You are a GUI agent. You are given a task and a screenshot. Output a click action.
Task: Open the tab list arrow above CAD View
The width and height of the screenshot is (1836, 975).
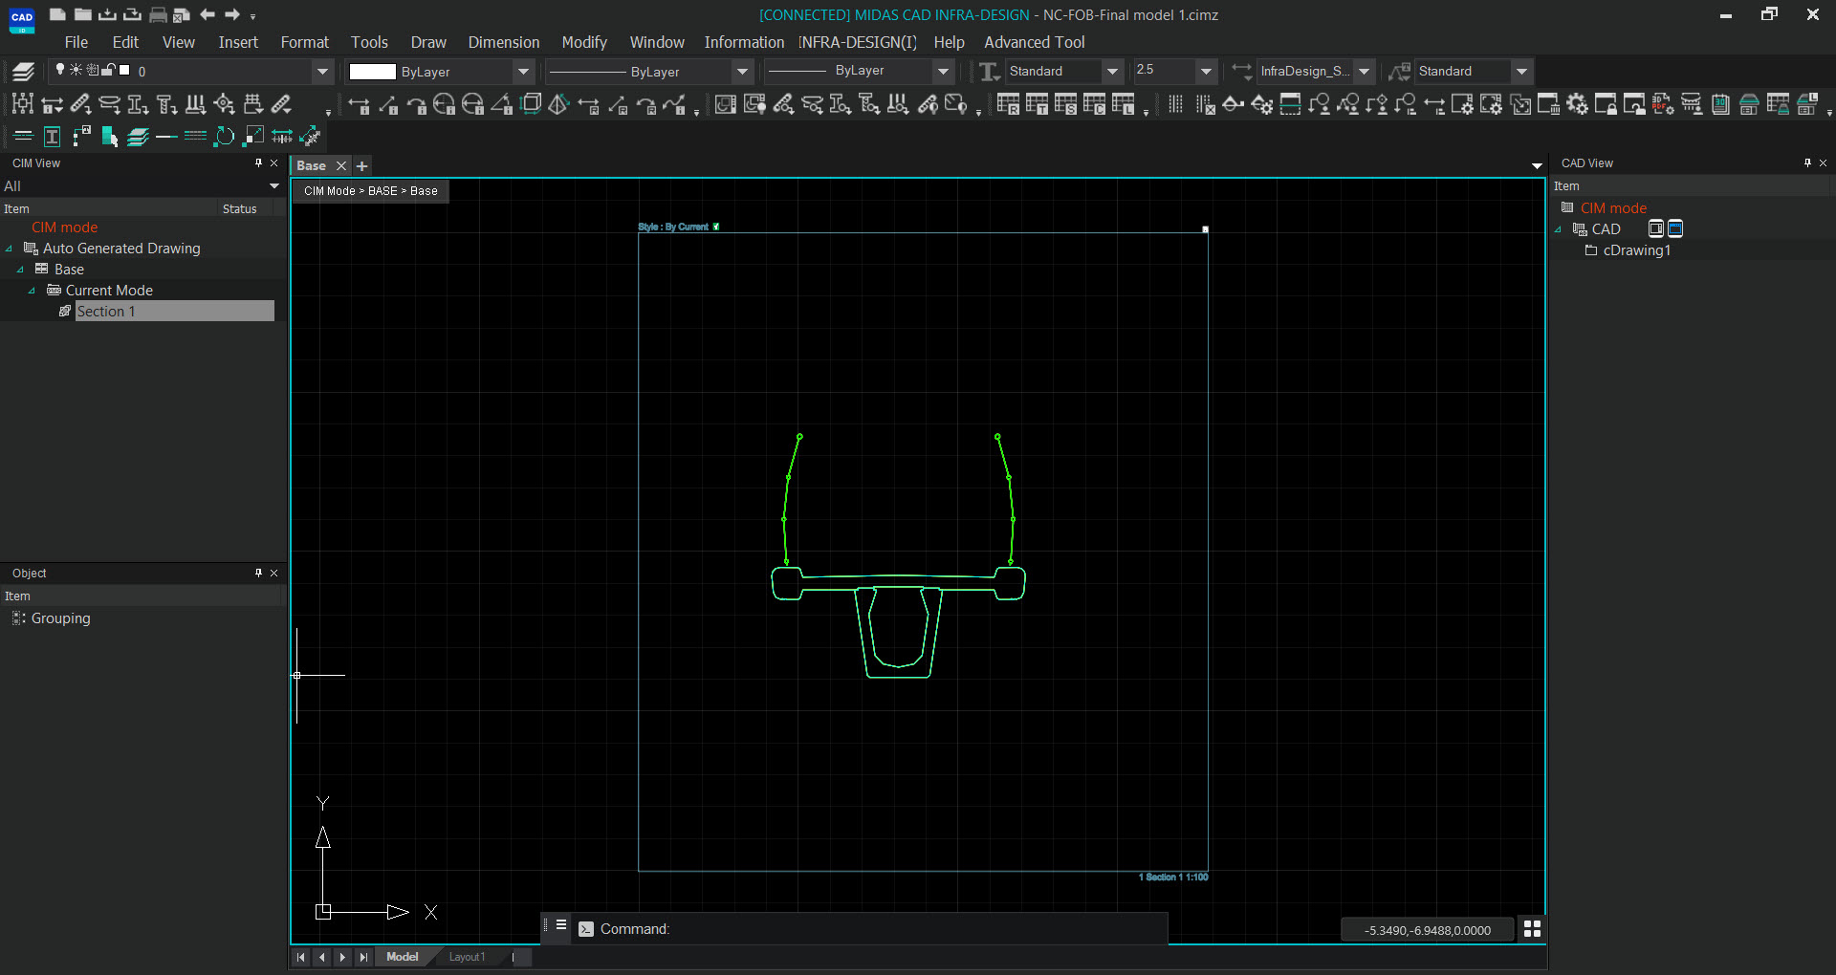(1537, 166)
